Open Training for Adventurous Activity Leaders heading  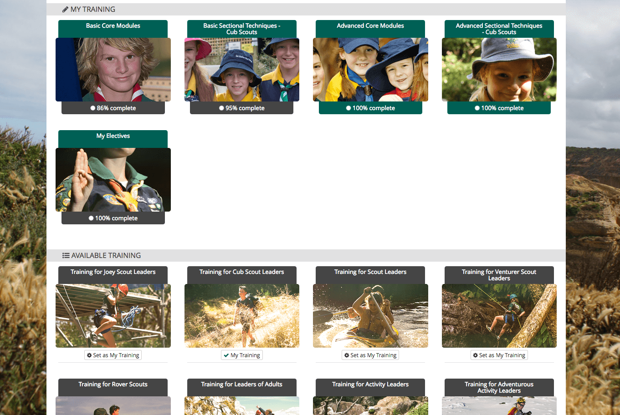[499, 387]
